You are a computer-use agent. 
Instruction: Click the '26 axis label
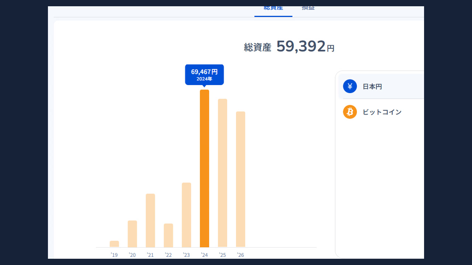coord(240,255)
